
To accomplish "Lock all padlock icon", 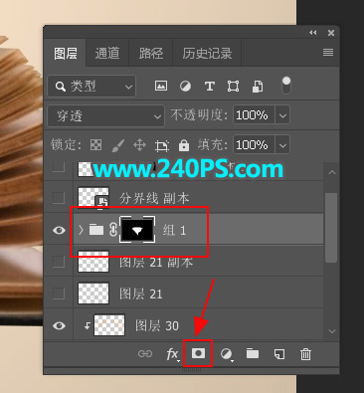I will tap(184, 145).
